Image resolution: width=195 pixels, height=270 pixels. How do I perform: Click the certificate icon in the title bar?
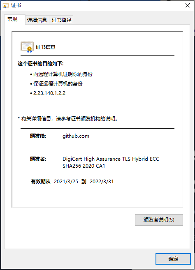coord(6,5)
